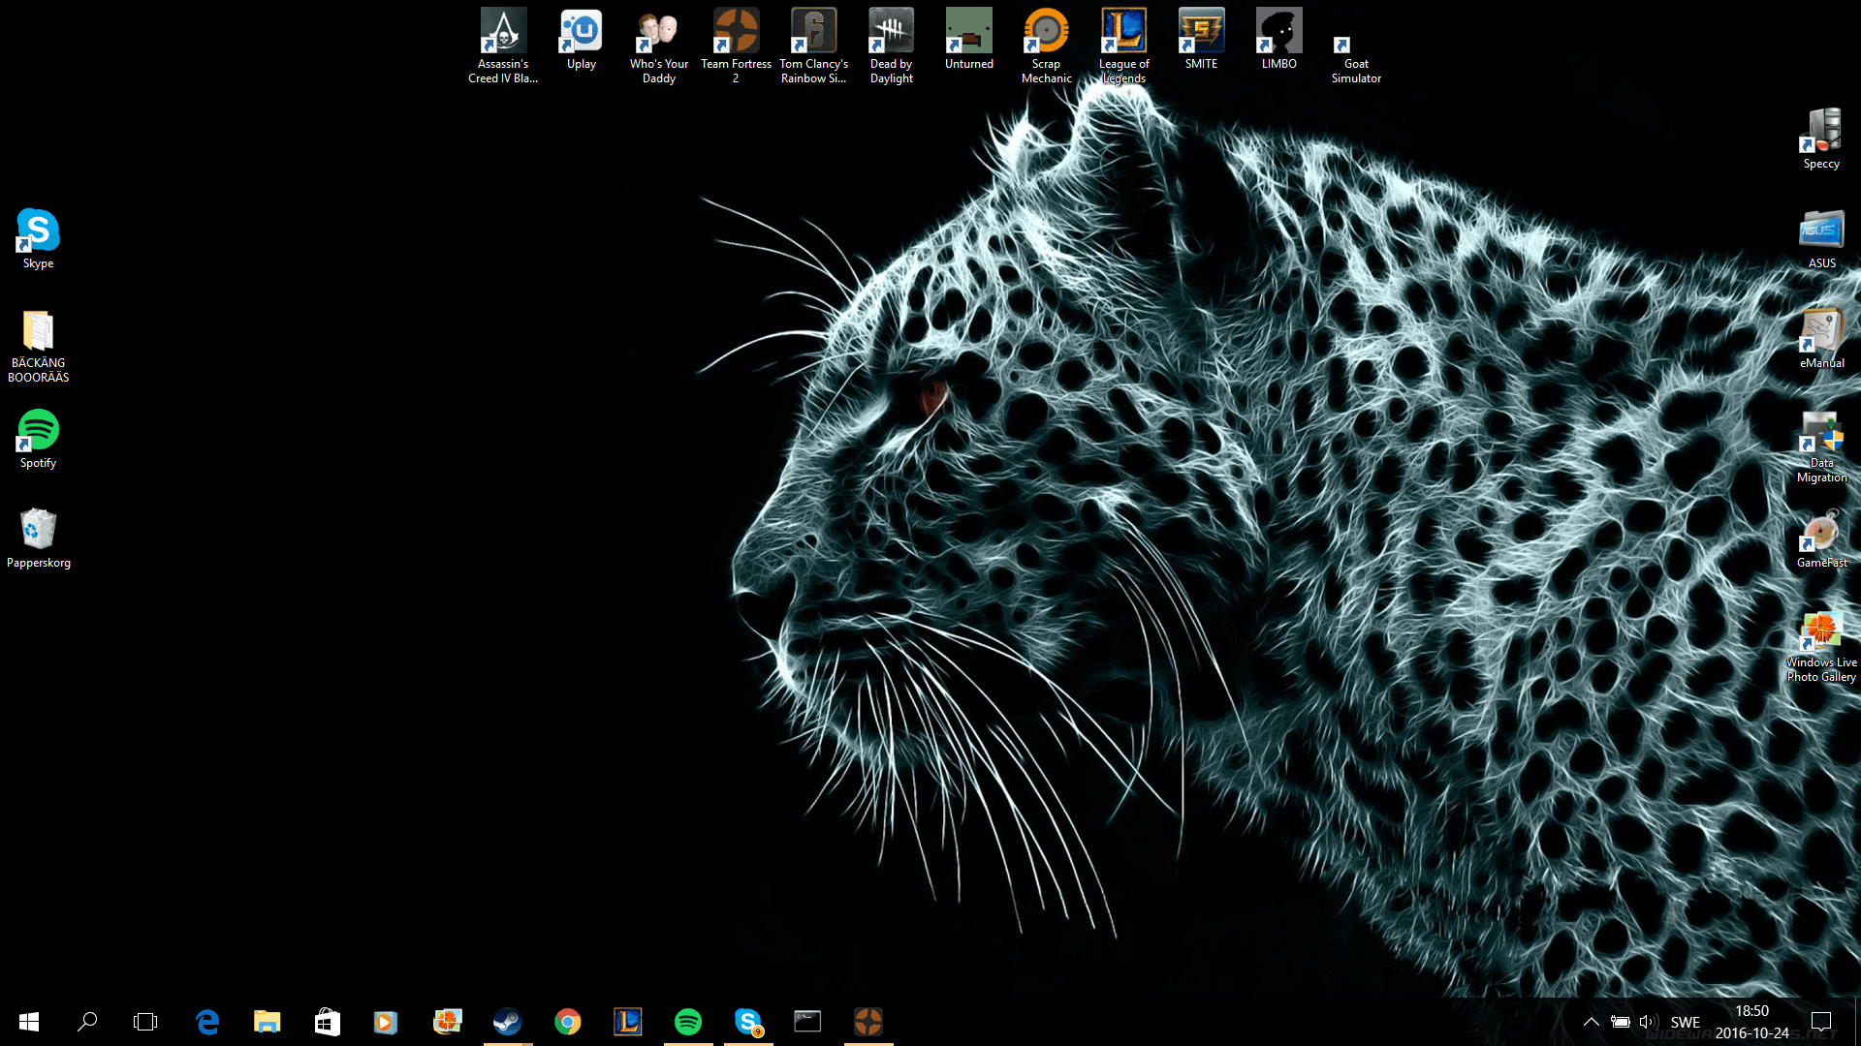The width and height of the screenshot is (1861, 1046).
Task: Expand the hidden system tray icons
Action: tap(1591, 1022)
